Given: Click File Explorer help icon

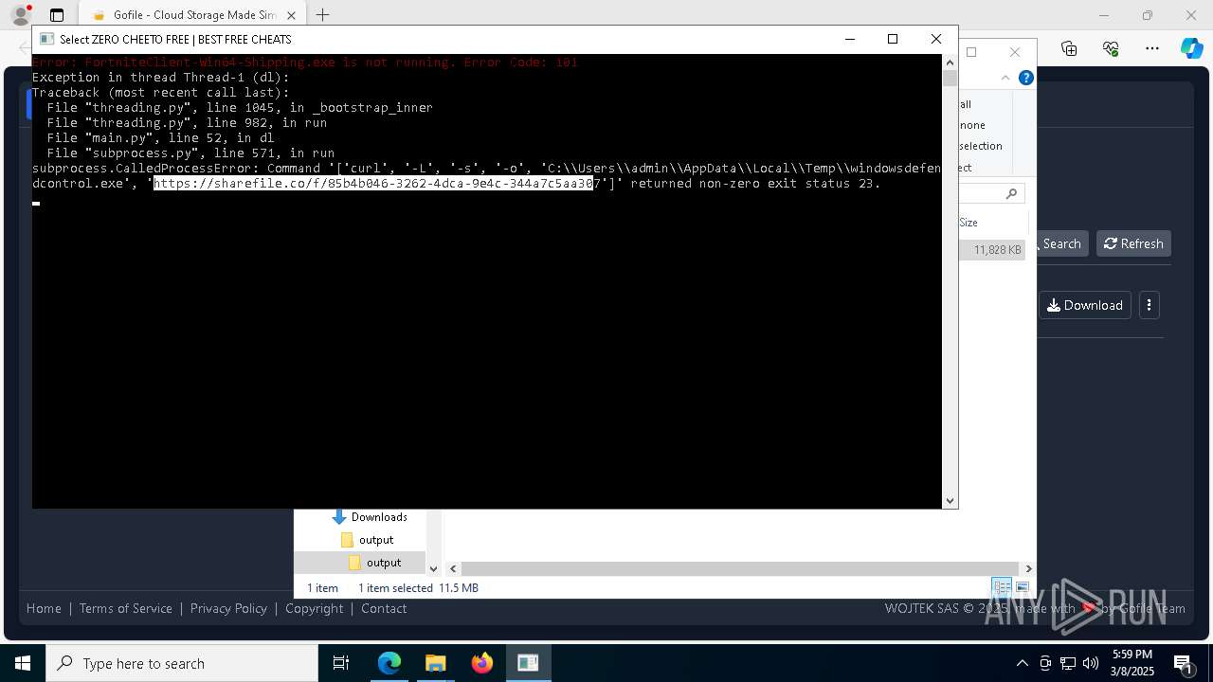Looking at the screenshot, I should click(x=1025, y=78).
